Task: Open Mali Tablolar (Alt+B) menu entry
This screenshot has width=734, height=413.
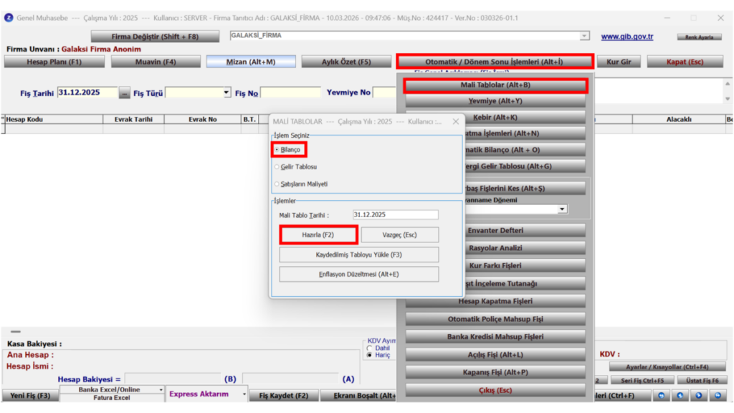Action: click(x=495, y=85)
